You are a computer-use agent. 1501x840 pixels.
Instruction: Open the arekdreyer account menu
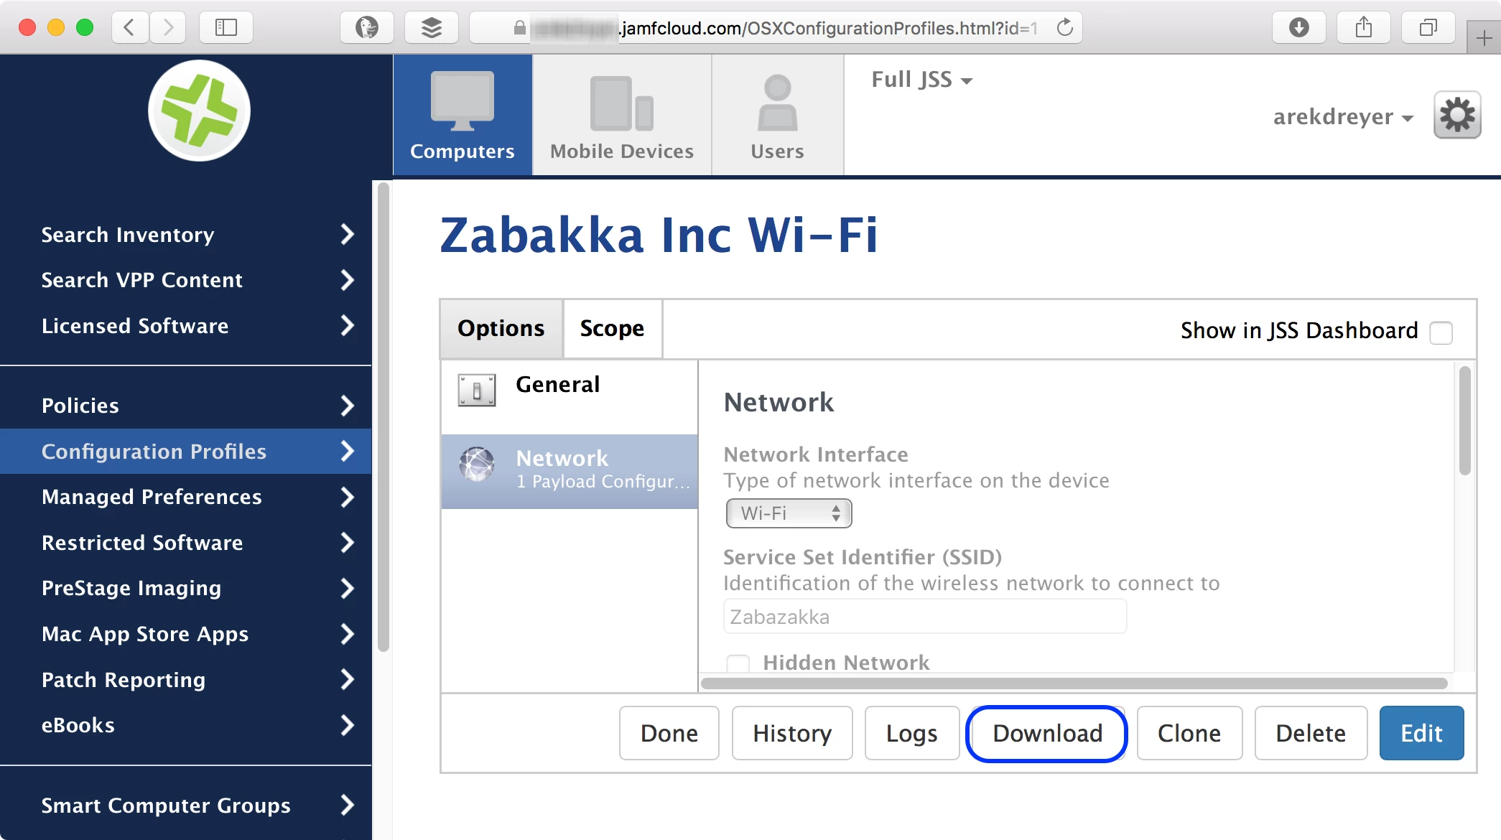pyautogui.click(x=1343, y=116)
